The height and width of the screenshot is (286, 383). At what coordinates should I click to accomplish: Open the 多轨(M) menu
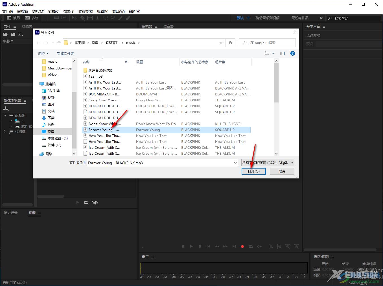[38, 11]
